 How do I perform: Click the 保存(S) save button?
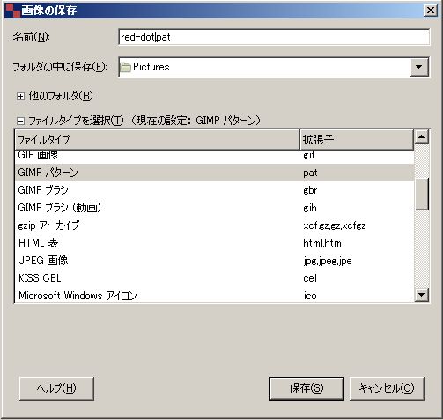pos(306,388)
